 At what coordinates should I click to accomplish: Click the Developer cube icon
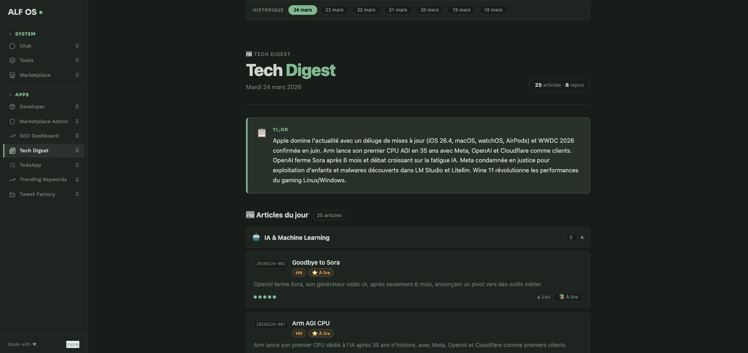point(12,107)
